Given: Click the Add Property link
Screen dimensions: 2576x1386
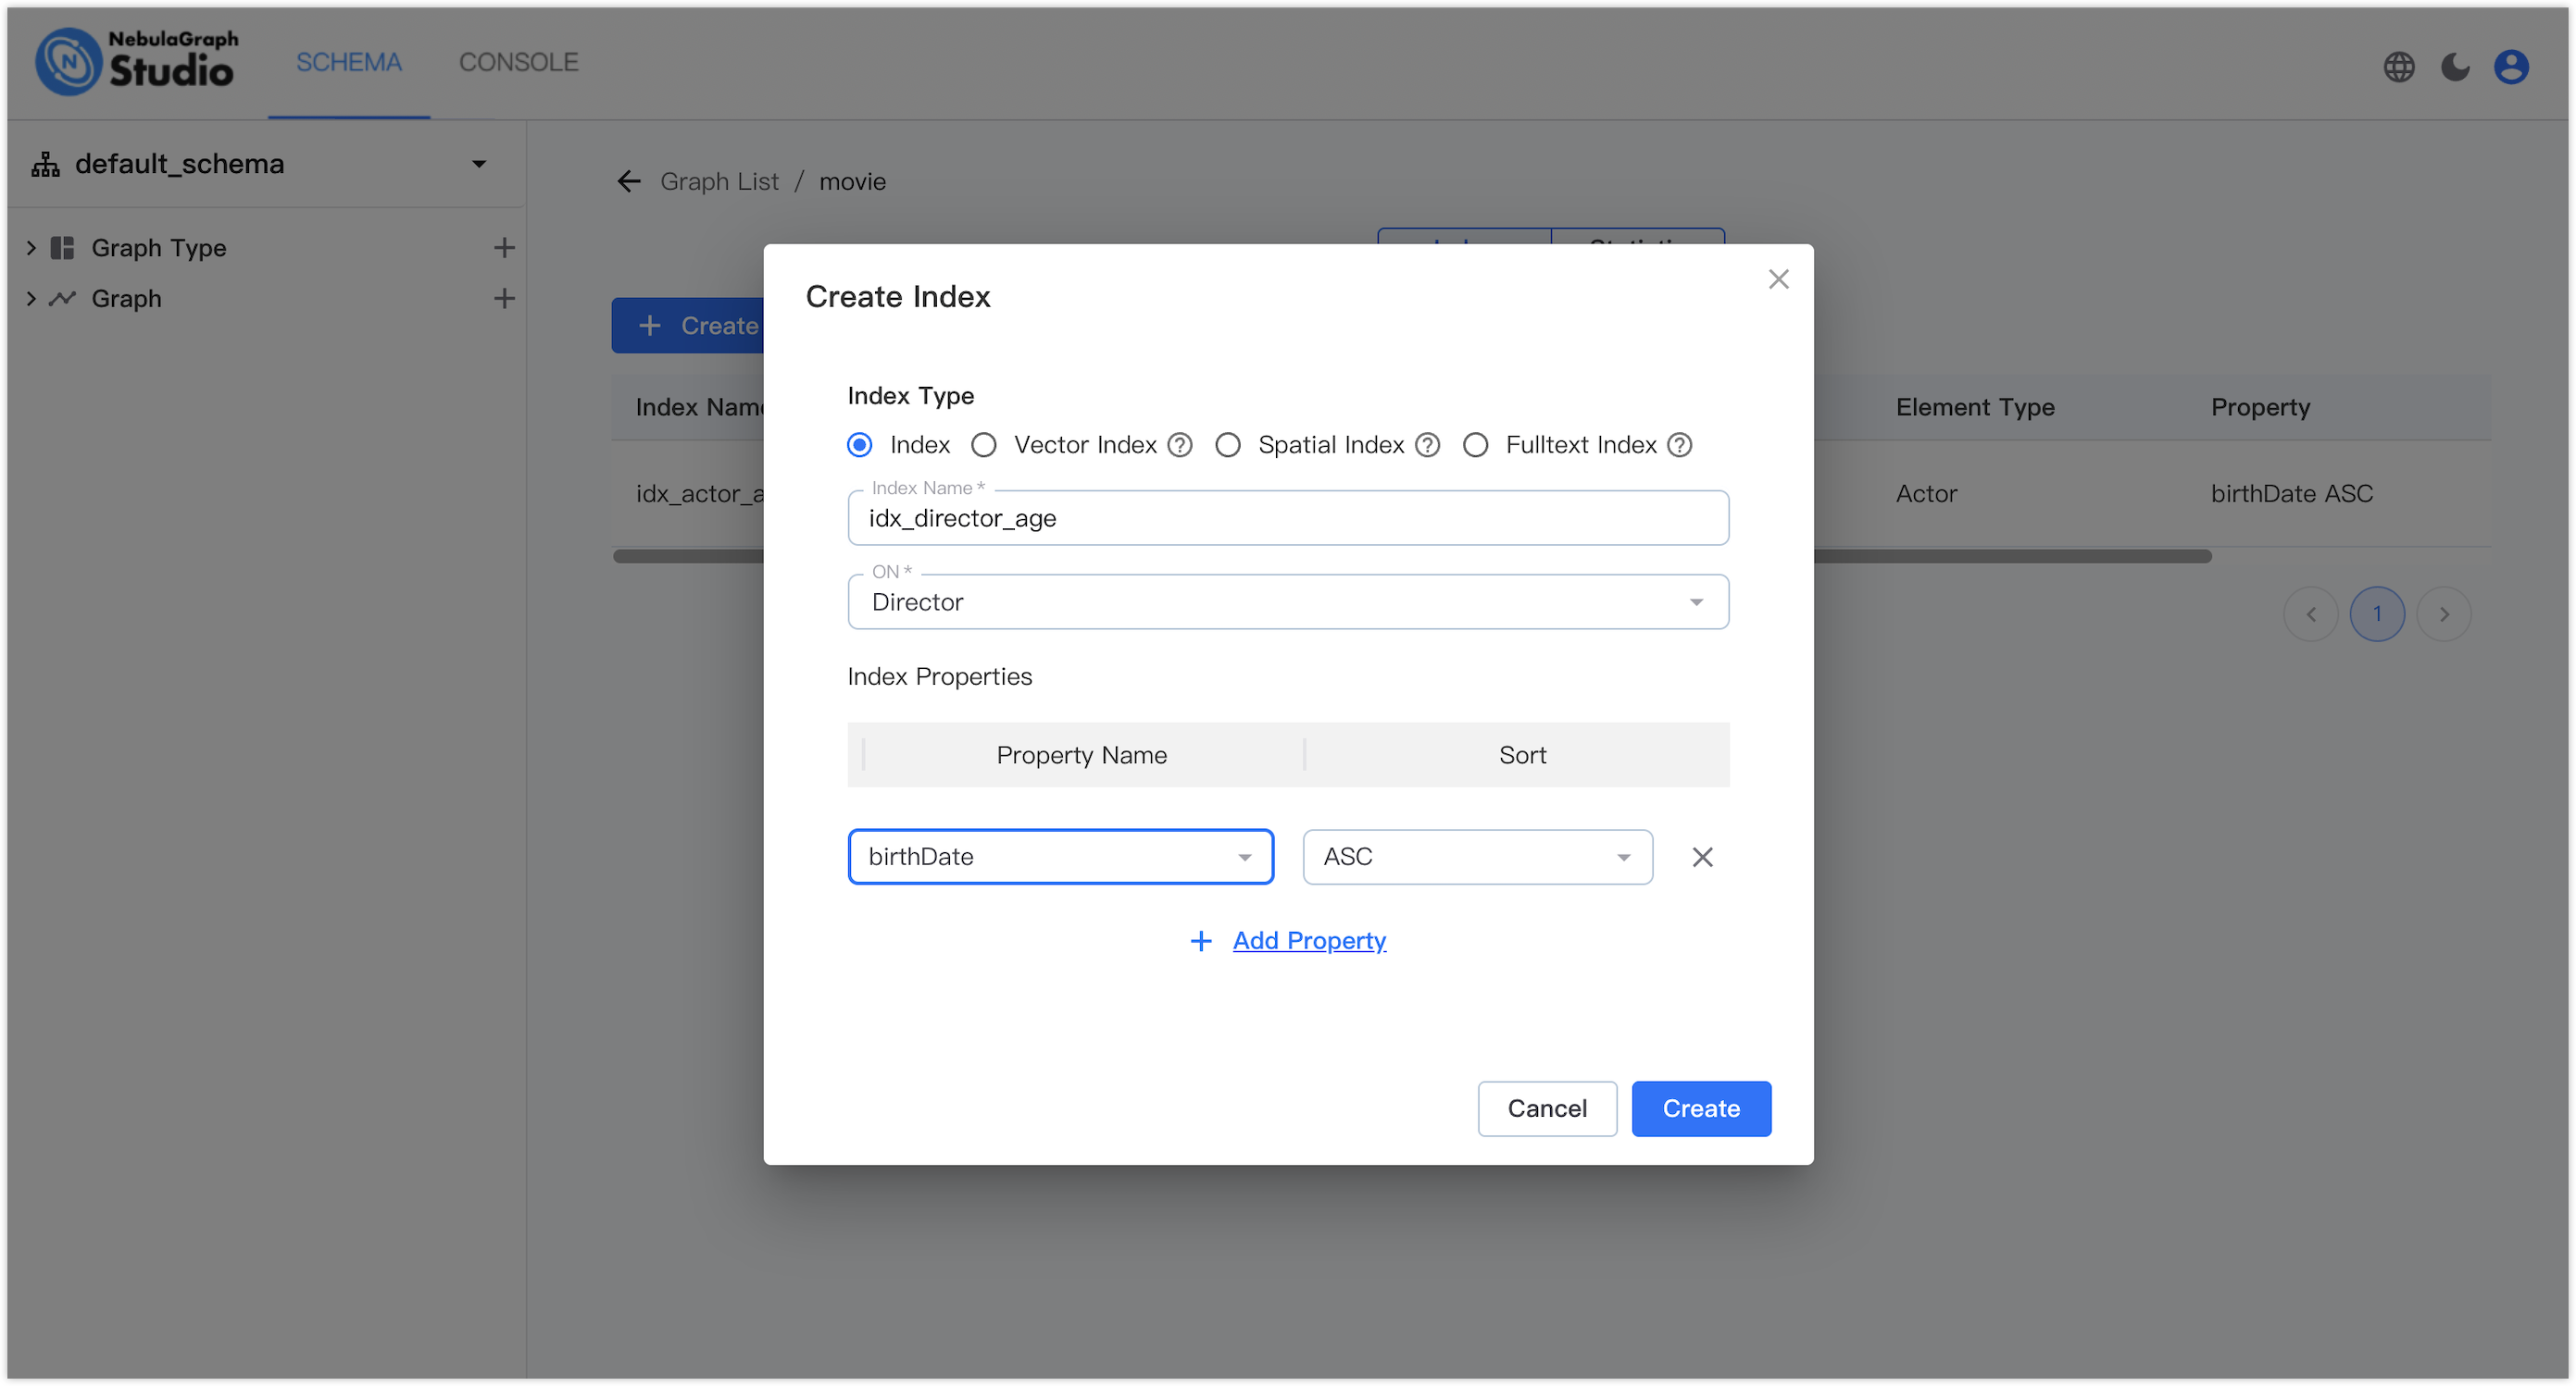Looking at the screenshot, I should point(1308,940).
